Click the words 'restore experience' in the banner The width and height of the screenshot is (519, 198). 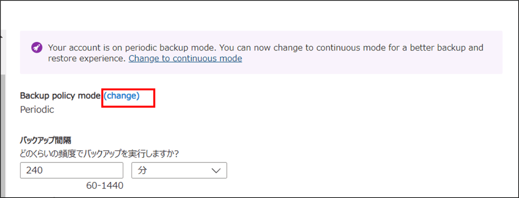coord(86,58)
